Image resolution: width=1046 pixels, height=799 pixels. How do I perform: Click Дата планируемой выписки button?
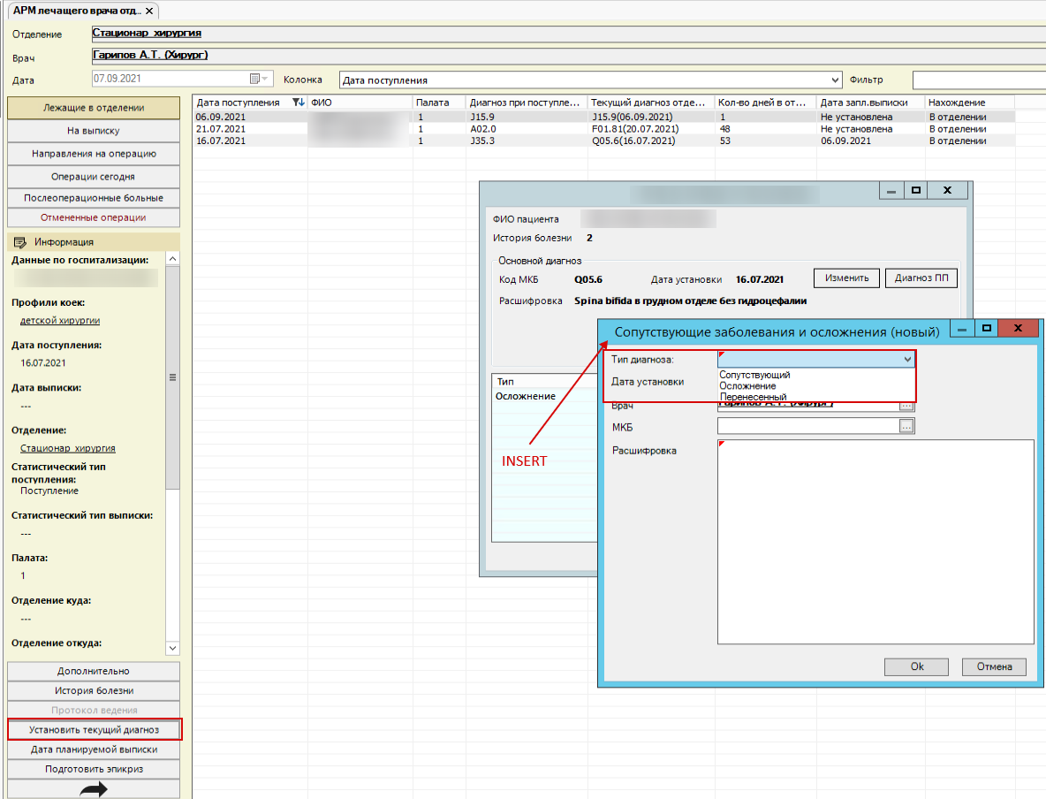(x=94, y=750)
